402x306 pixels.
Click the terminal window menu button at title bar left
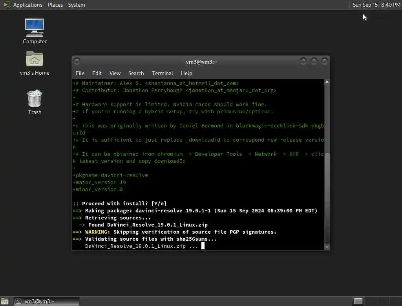tap(77, 61)
